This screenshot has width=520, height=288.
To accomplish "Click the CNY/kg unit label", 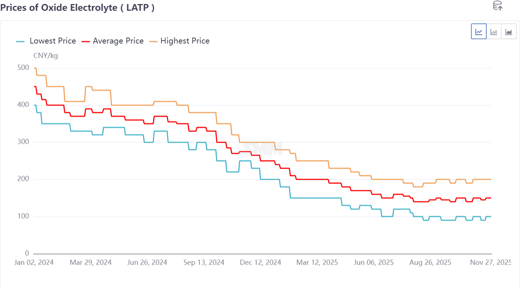I will [46, 56].
